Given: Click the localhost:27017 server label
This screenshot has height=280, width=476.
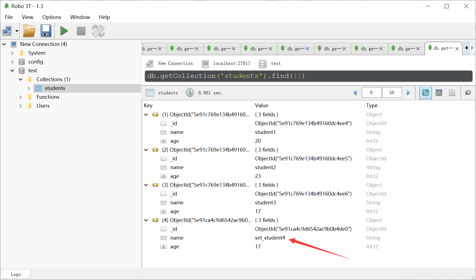Looking at the screenshot, I should (x=232, y=64).
